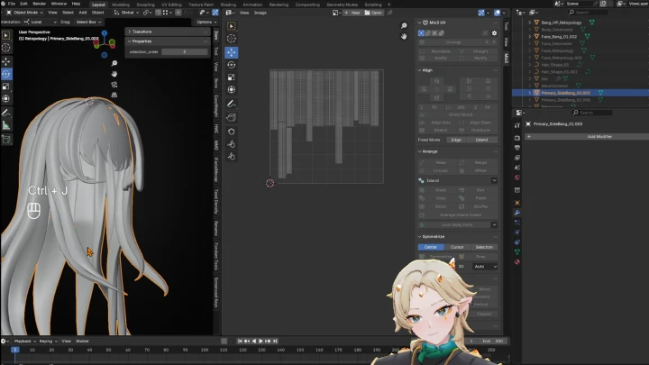Image resolution: width=649 pixels, height=365 pixels.
Task: Select the Rotate tool in viewport toolbar
Action: [x=6, y=73]
